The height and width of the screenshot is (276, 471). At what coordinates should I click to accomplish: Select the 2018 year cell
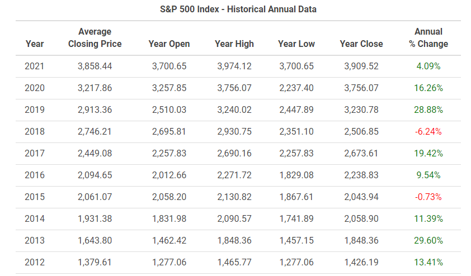[x=35, y=131]
